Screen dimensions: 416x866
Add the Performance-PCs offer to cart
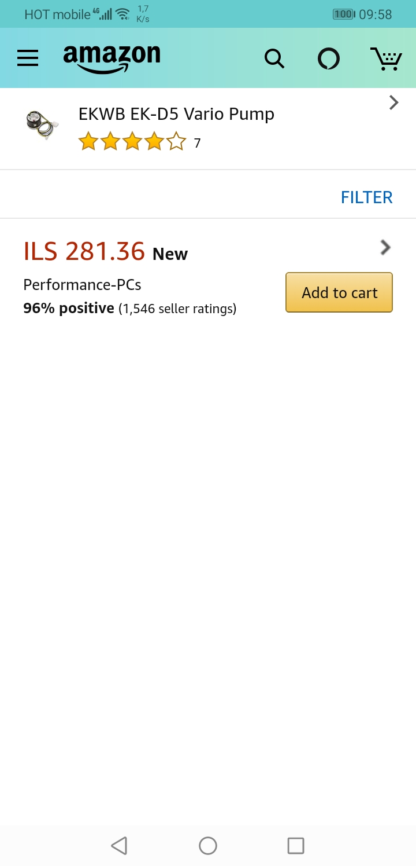pos(339,292)
